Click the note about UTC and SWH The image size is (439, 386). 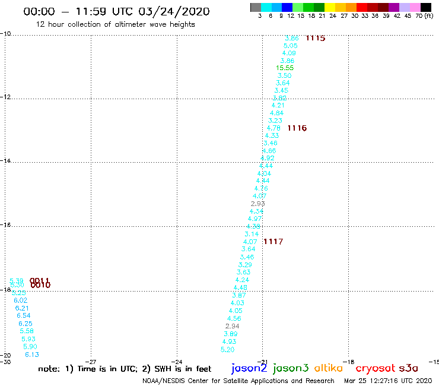[125, 369]
